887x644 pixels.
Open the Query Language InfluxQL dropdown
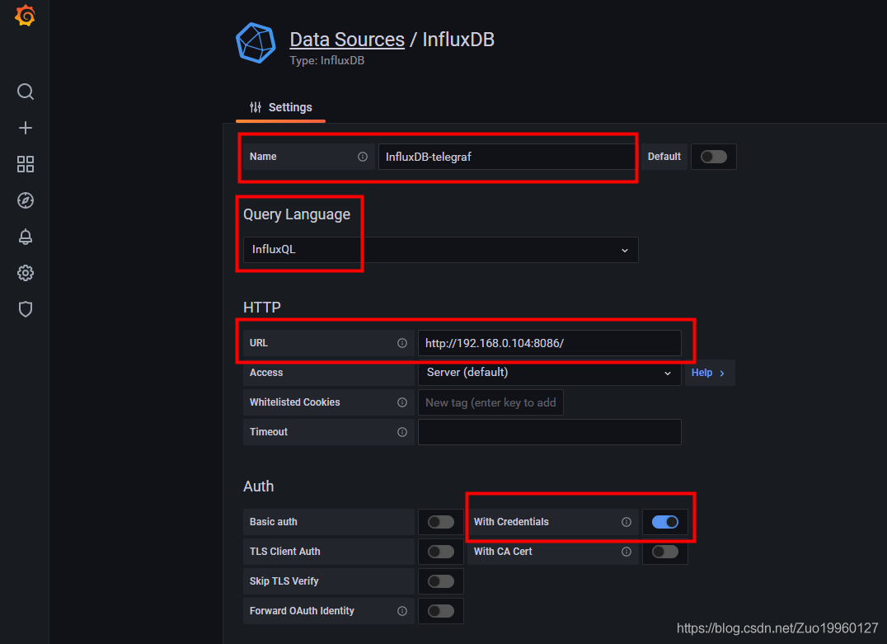tap(441, 250)
